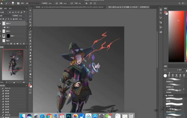This screenshot has height=118, width=187.
Task: Click the Navigator zoom slider
Action: (14, 82)
